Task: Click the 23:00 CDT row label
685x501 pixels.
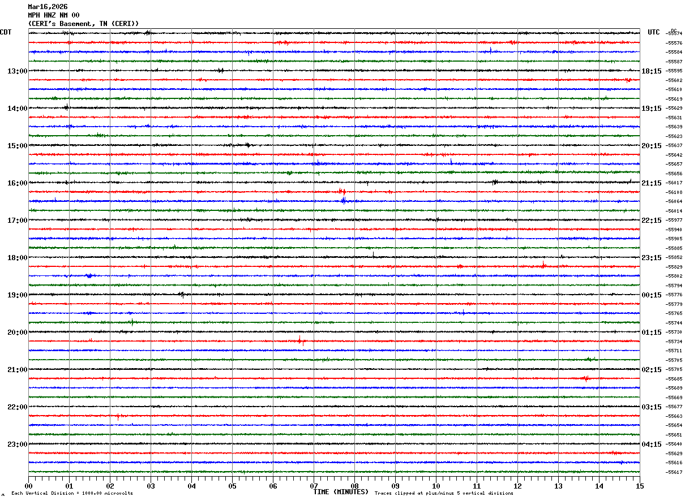Action: coord(18,444)
